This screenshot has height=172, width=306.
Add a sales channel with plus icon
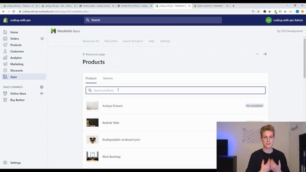(x=42, y=87)
